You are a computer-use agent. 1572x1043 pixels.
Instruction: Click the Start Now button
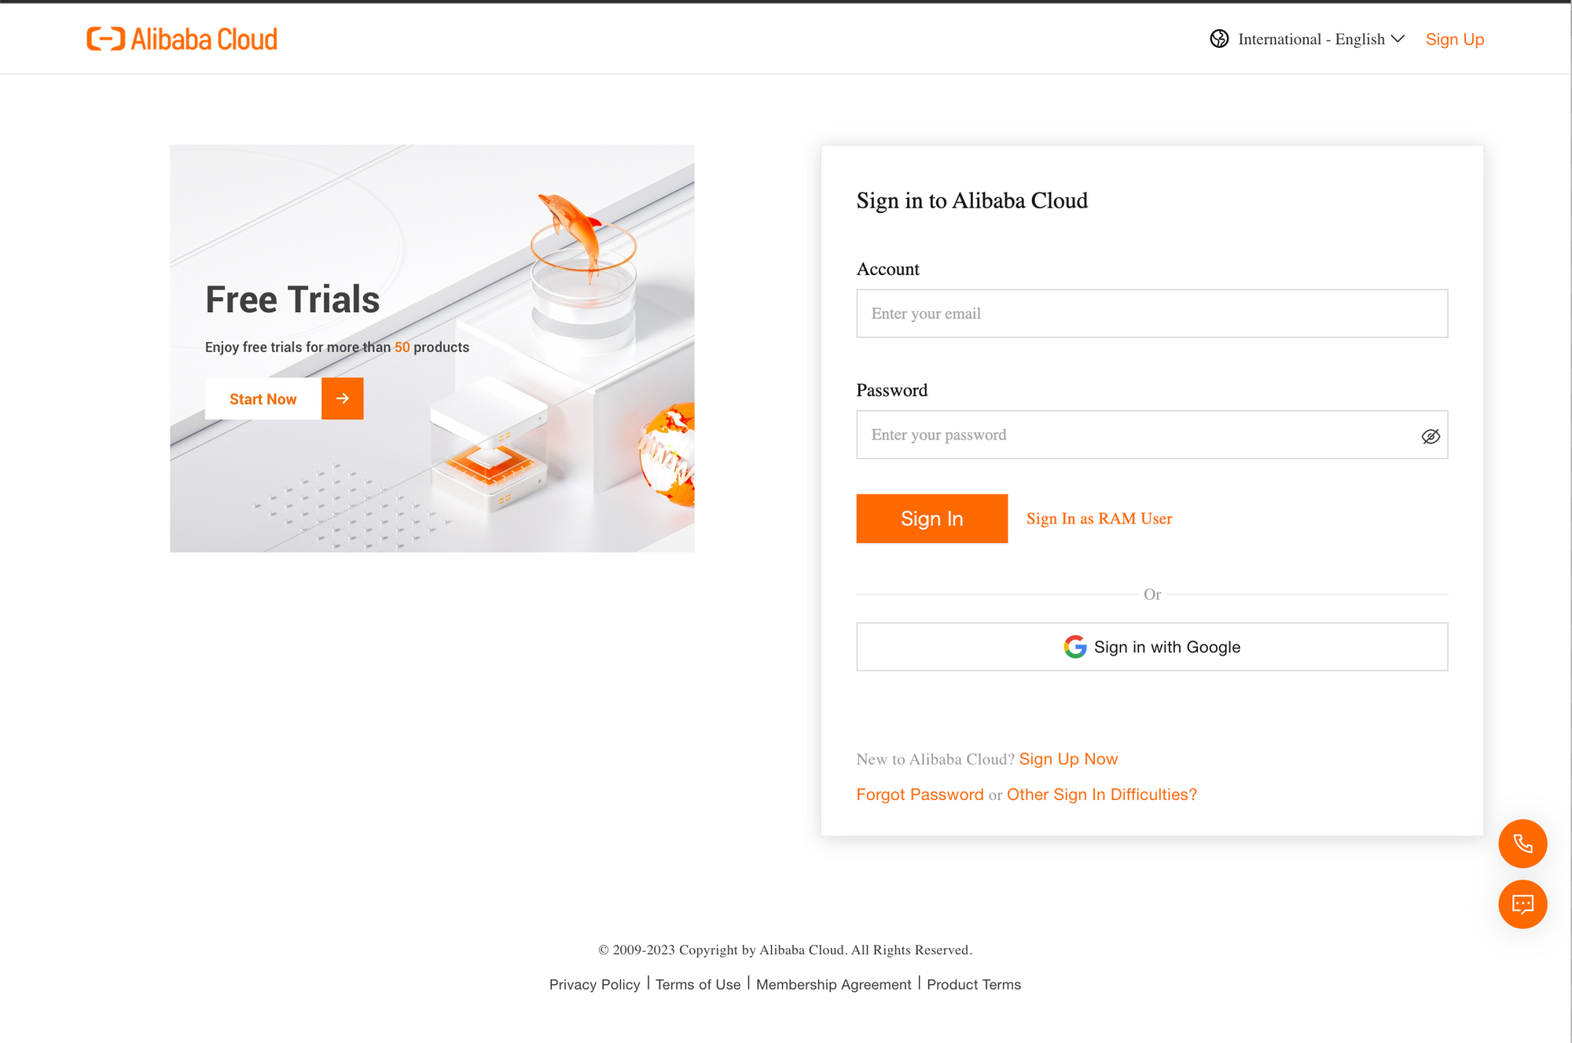click(x=263, y=398)
